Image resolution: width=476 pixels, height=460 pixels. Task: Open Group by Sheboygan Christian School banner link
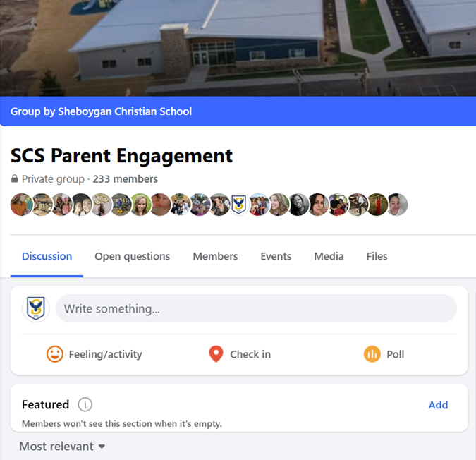[101, 111]
